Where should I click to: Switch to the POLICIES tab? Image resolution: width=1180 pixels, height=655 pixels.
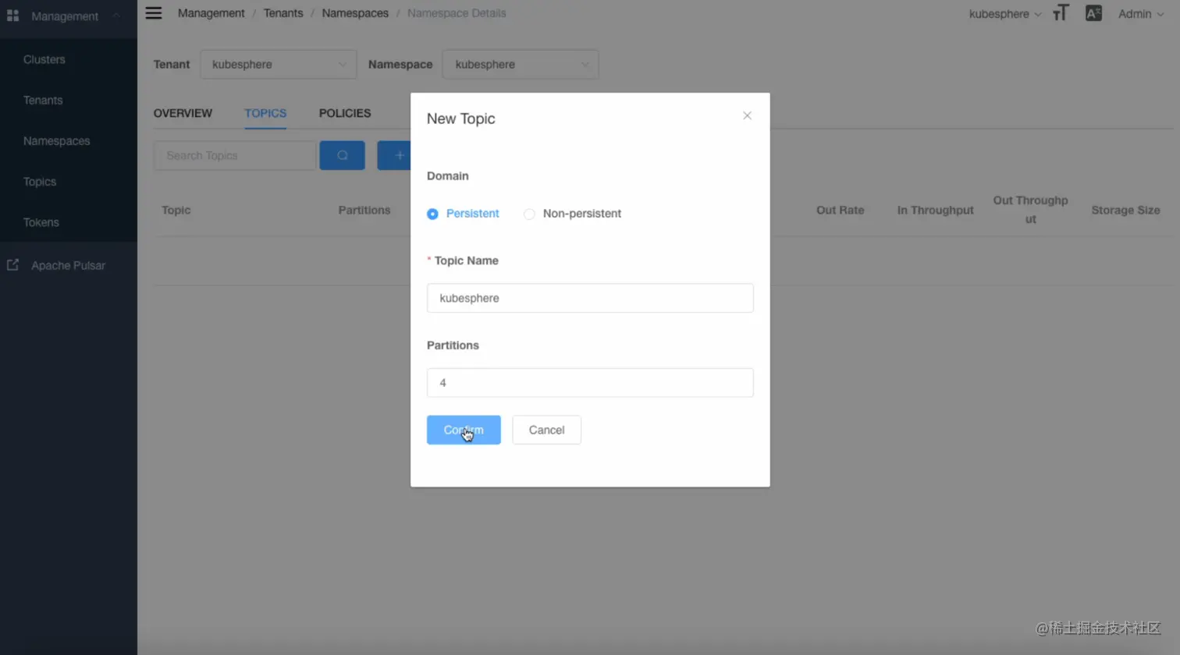point(345,113)
